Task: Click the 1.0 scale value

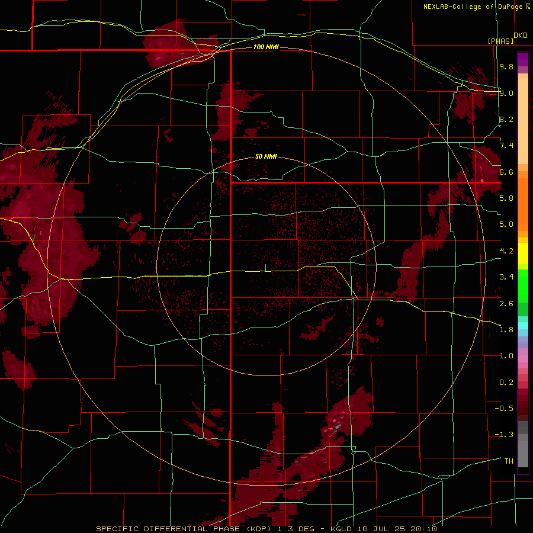Action: pos(506,356)
